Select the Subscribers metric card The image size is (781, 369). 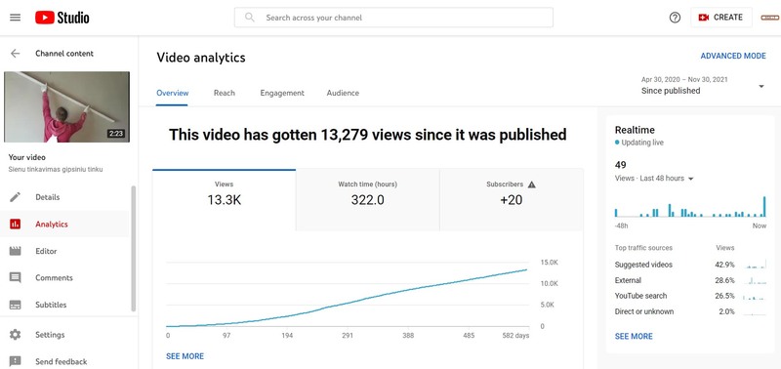[x=511, y=200]
